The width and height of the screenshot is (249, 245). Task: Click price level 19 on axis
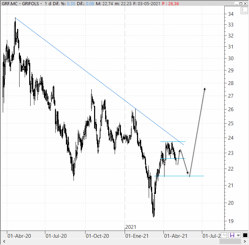(x=231, y=221)
